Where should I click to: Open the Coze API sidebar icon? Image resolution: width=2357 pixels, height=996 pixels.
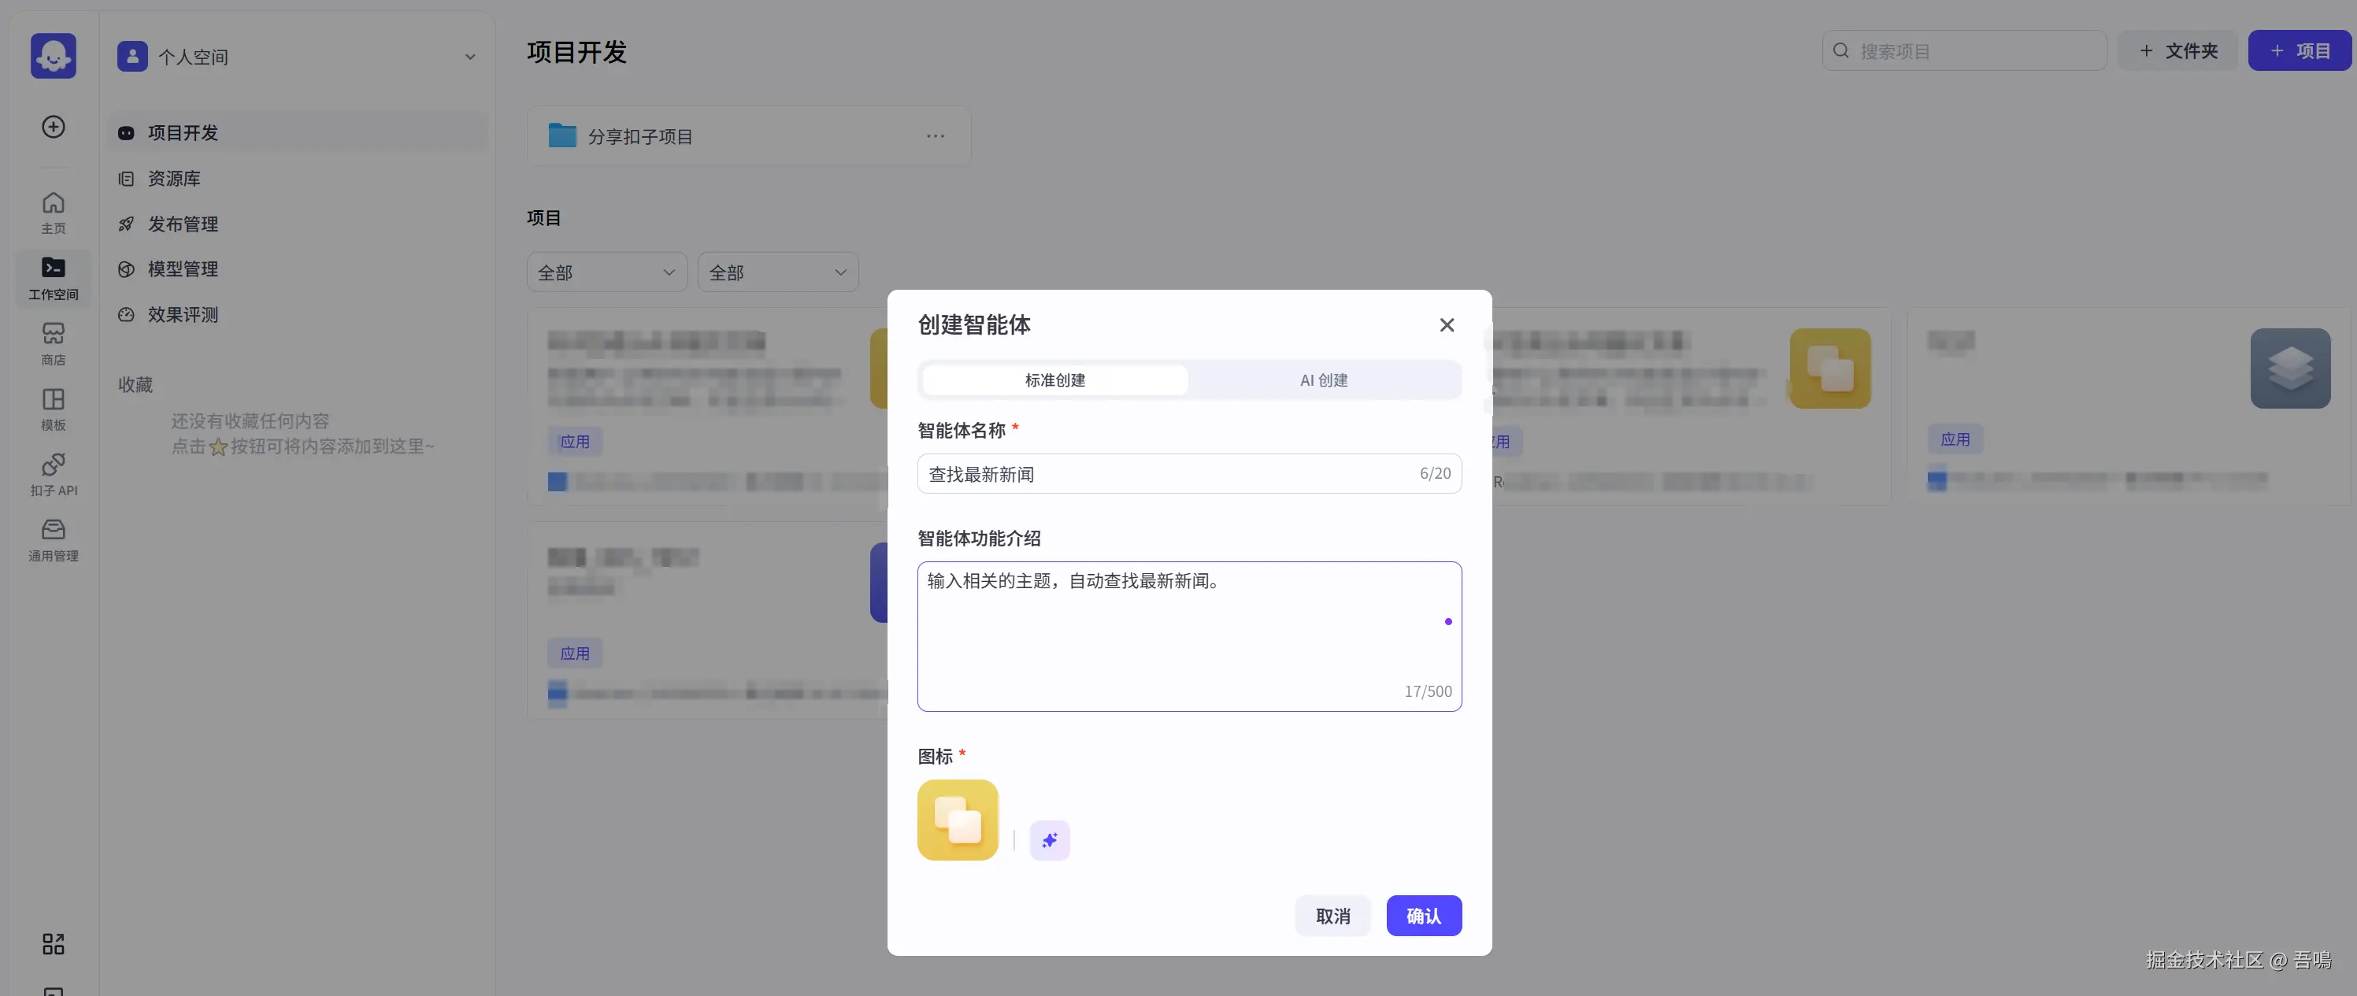[53, 474]
